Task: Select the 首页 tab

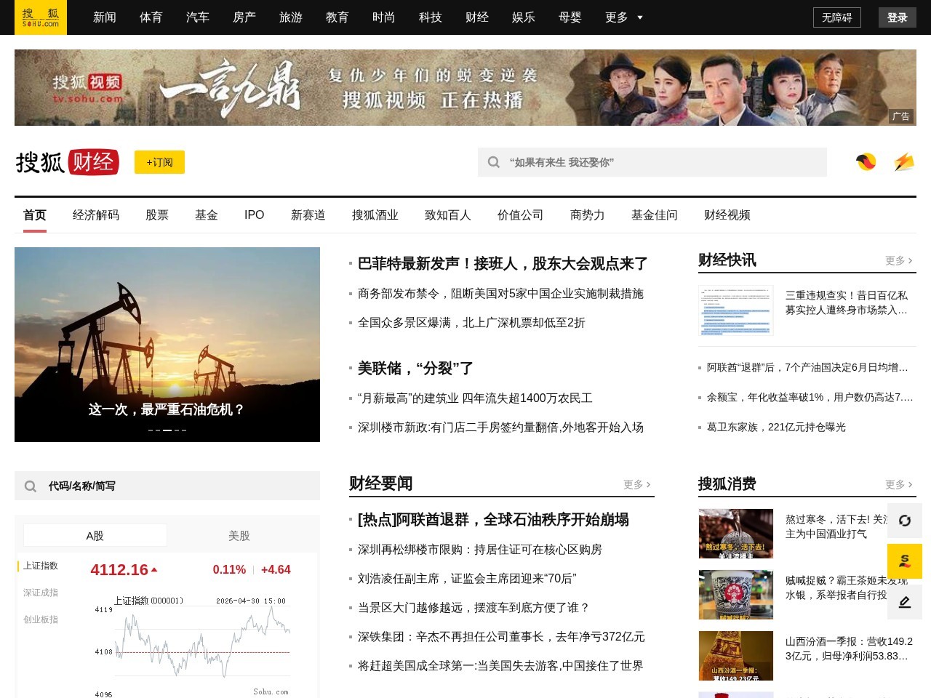Action: point(35,215)
